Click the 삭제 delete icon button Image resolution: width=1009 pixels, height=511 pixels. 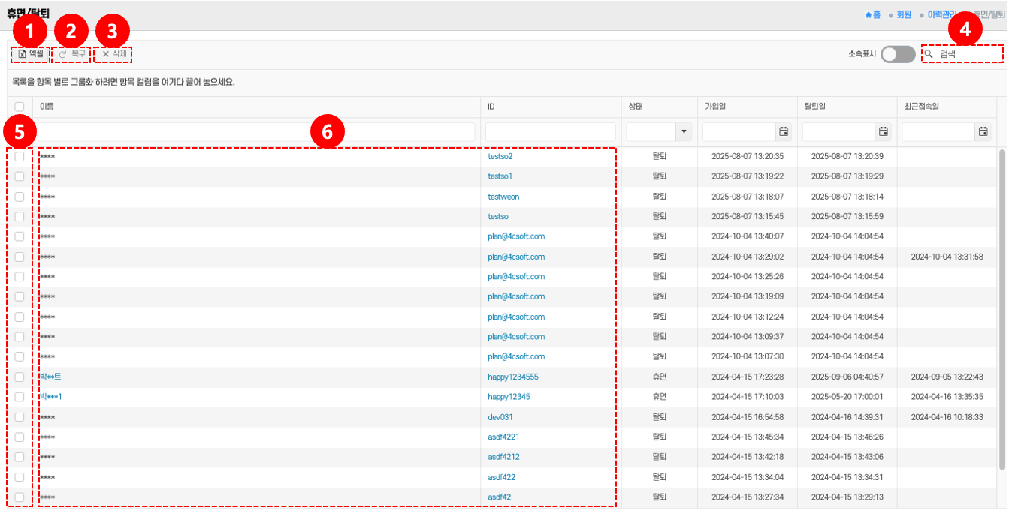(x=106, y=54)
